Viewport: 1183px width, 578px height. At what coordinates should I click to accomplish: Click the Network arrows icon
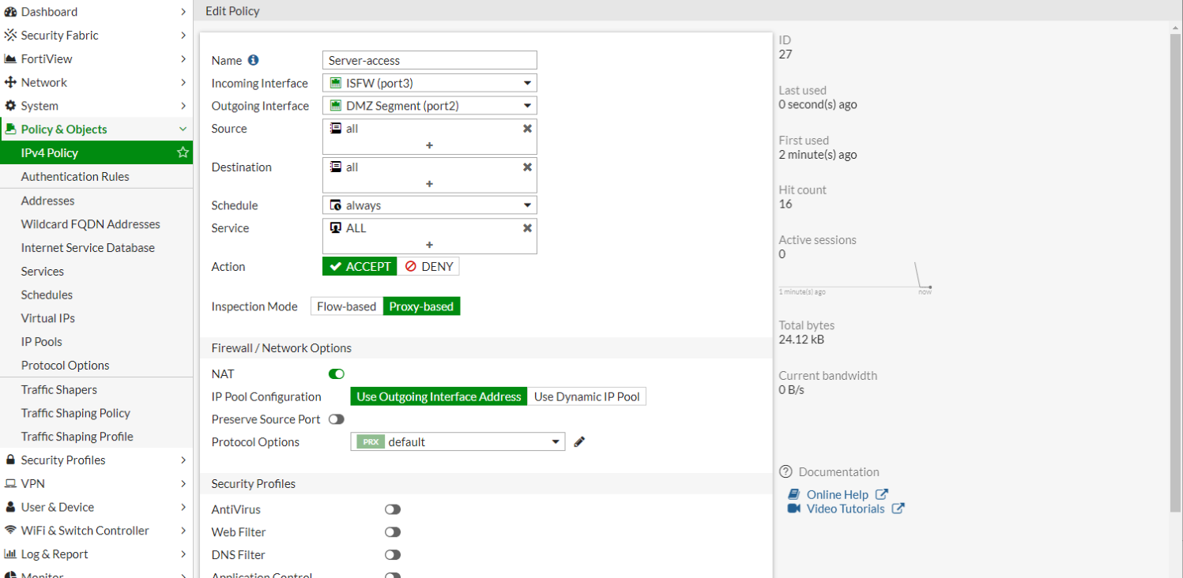pos(11,82)
